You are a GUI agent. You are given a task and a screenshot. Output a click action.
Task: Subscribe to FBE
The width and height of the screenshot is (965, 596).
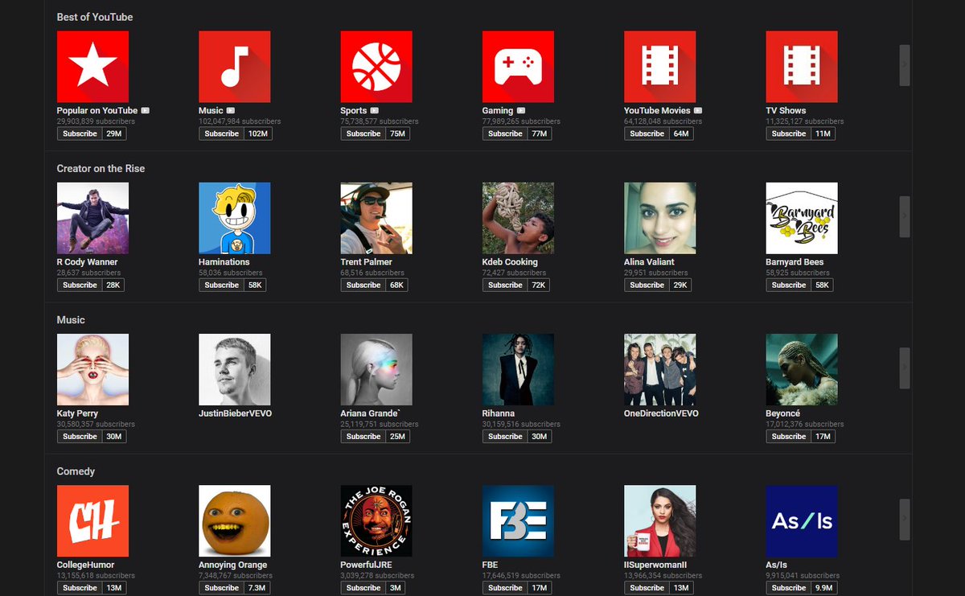coord(505,588)
